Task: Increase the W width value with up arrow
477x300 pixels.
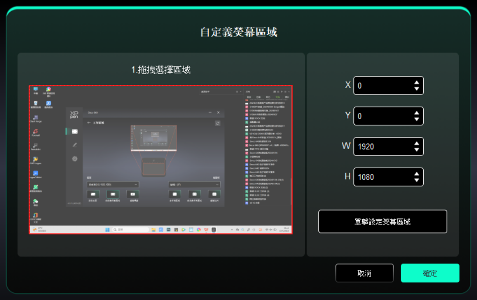Action: click(x=417, y=143)
